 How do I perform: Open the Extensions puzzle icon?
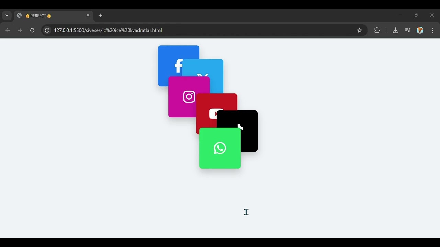377,30
